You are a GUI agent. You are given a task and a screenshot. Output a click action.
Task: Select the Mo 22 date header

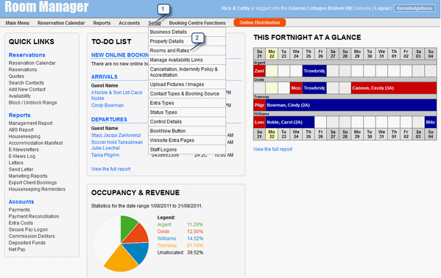272,54
